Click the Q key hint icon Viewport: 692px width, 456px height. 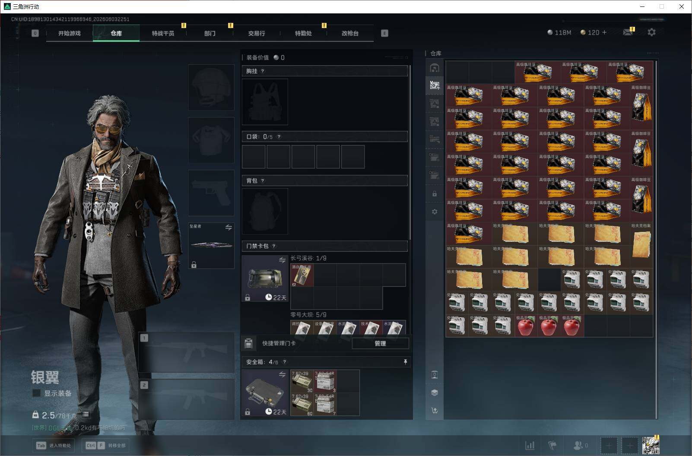click(35, 33)
